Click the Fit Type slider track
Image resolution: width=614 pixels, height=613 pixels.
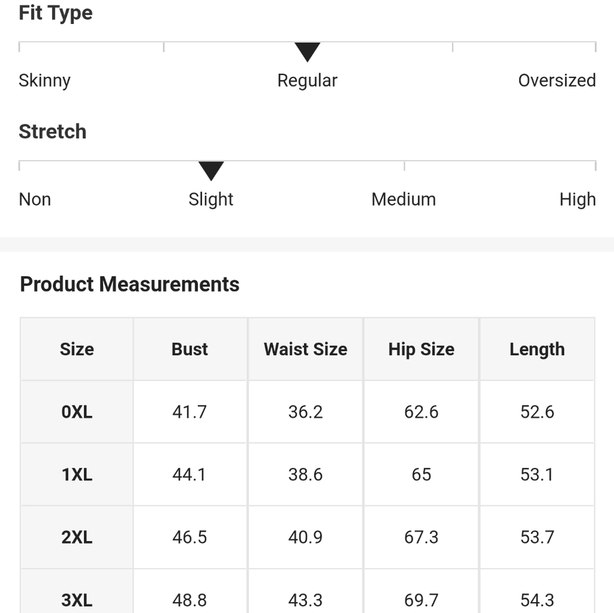(308, 47)
